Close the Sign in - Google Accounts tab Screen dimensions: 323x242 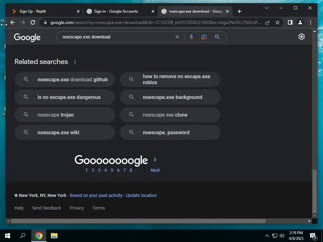[153, 11]
